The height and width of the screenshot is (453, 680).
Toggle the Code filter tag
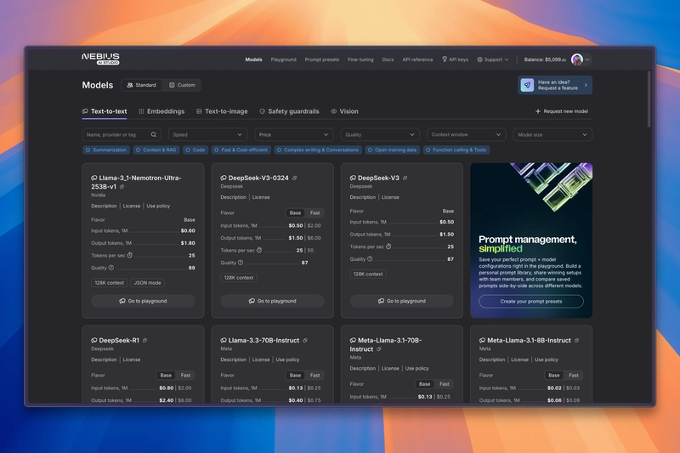195,150
